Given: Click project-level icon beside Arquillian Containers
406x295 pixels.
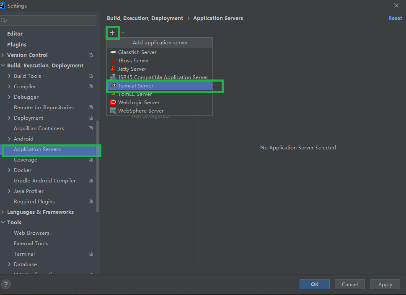Looking at the screenshot, I should point(91,128).
